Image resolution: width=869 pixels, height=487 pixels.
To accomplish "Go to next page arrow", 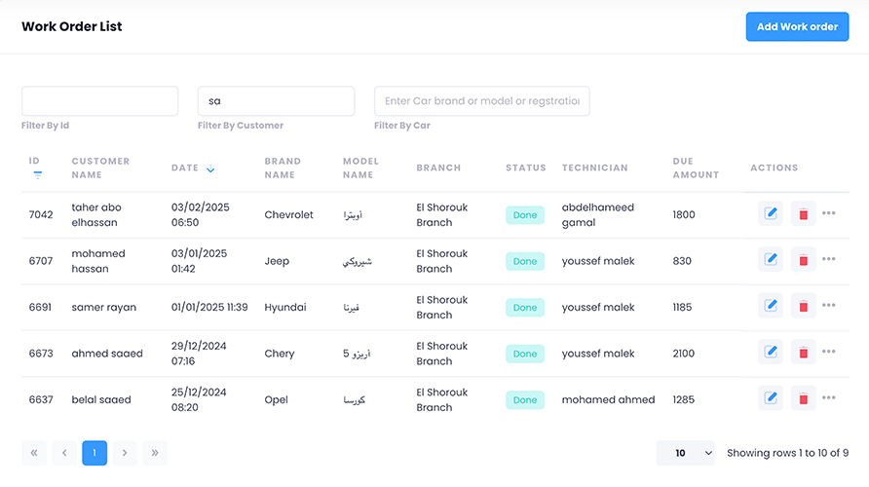I will tap(125, 453).
